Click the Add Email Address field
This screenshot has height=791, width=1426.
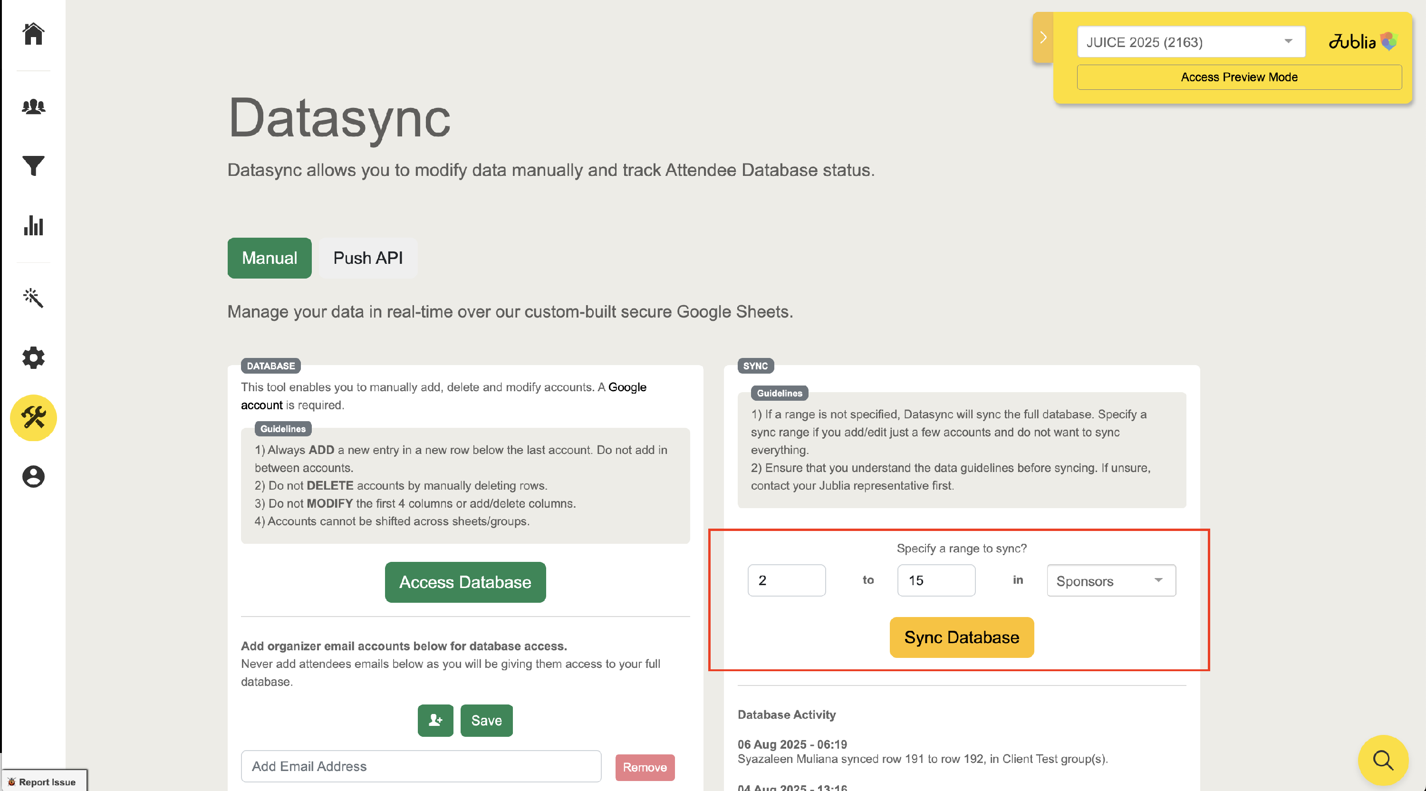pos(421,766)
